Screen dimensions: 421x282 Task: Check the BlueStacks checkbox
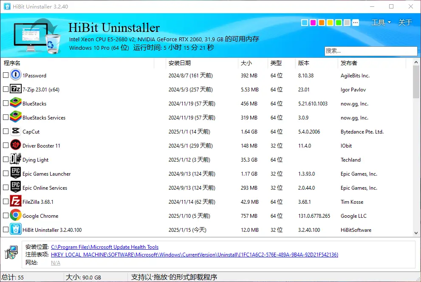pos(6,103)
